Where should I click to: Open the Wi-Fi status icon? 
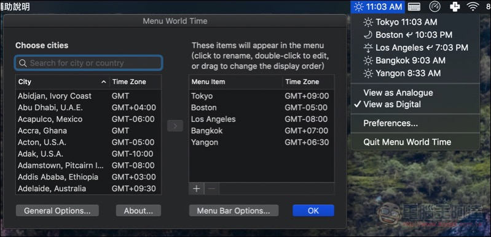[473, 7]
